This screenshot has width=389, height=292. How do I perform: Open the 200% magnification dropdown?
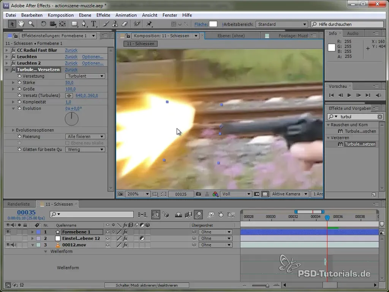(x=138, y=194)
